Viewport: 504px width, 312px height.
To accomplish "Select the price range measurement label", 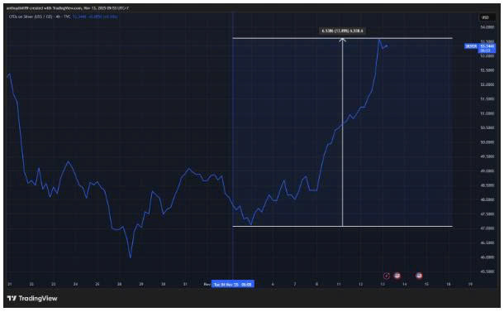I will (342, 31).
